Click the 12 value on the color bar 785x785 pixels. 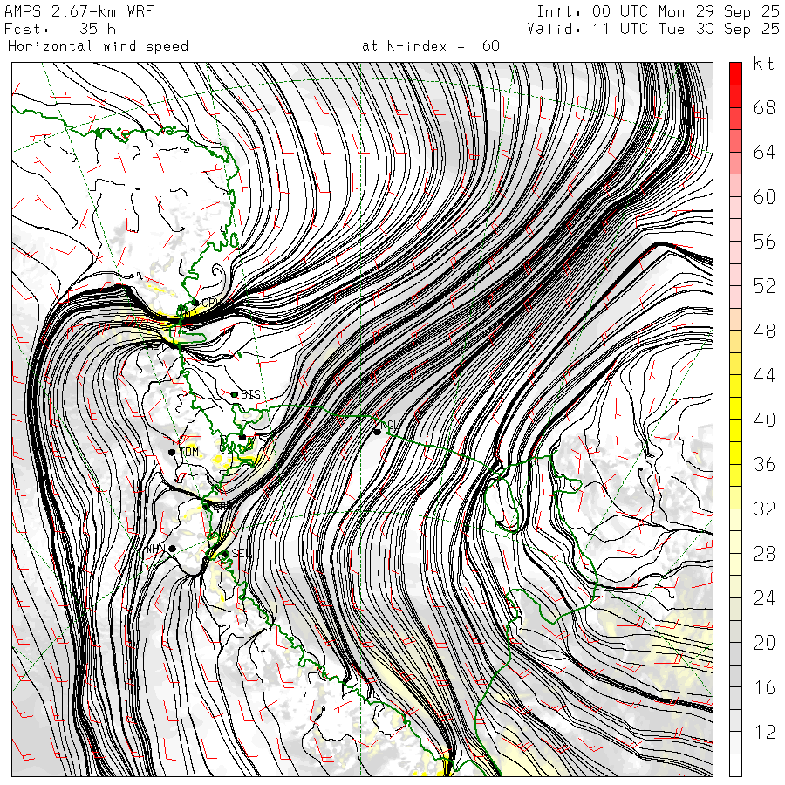pyautogui.click(x=764, y=732)
